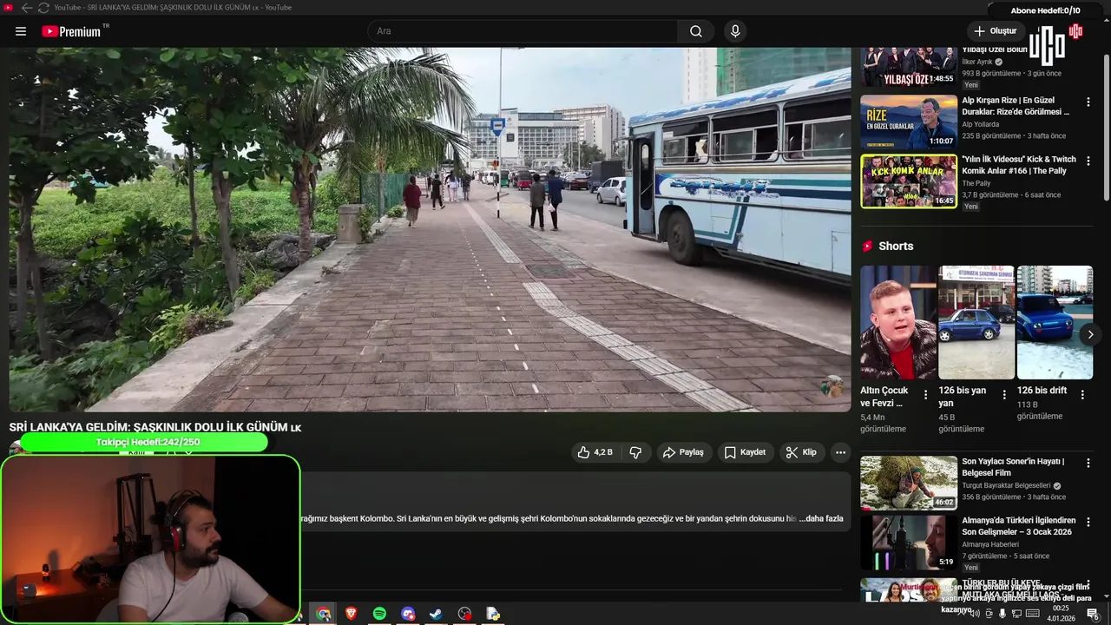The width and height of the screenshot is (1111, 625).
Task: Dislike the video with thumbs-down
Action: 635,452
